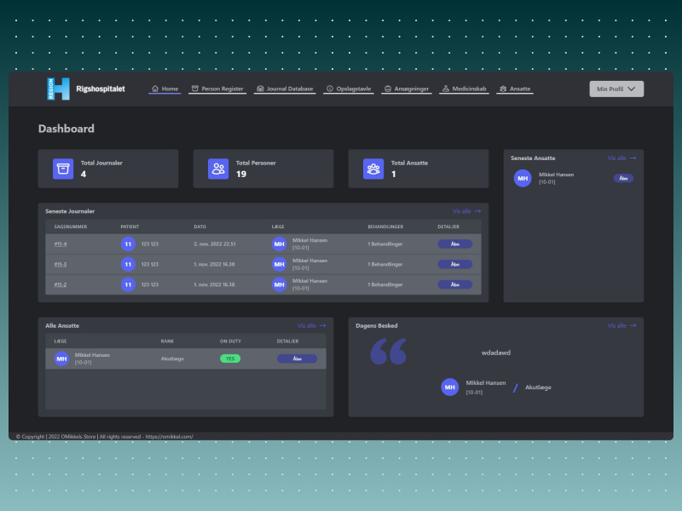Click the MH avatar in Dagens Besked
The image size is (682, 511).
[x=450, y=388]
